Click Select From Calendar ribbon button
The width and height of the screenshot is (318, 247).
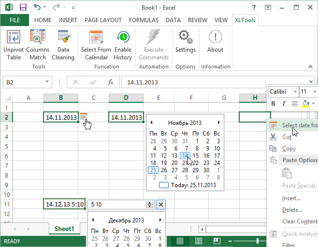(x=96, y=45)
